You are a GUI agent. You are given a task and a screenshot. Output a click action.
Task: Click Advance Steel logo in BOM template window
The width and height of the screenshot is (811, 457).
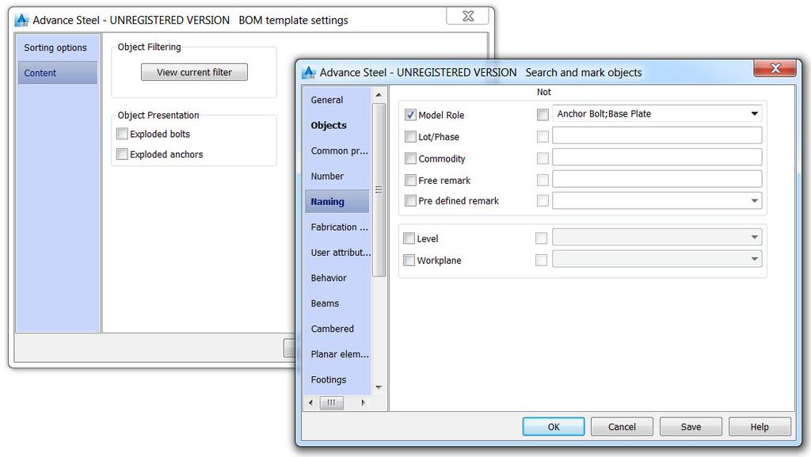pyautogui.click(x=21, y=20)
